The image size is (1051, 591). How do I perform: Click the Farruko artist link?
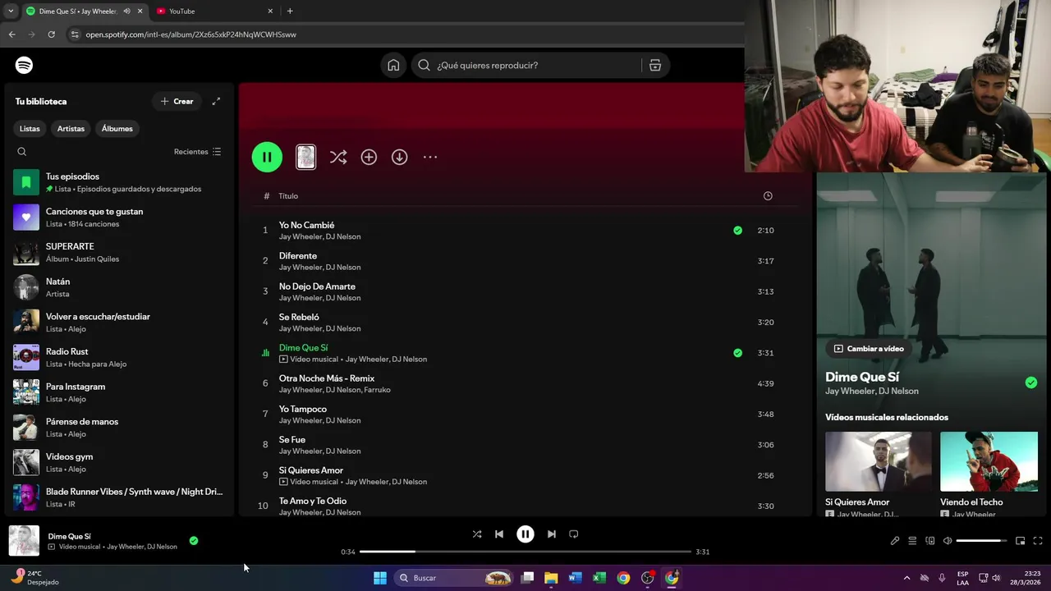point(377,390)
